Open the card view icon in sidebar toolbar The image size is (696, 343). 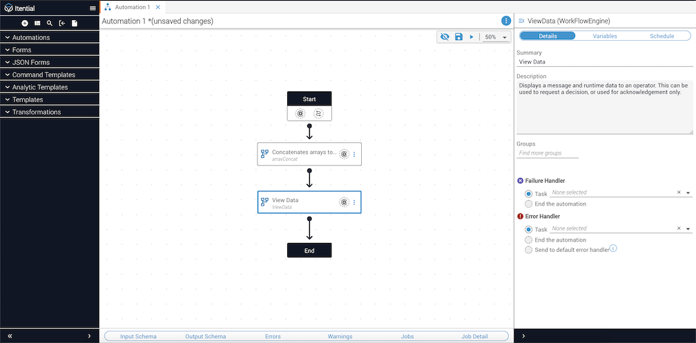37,23
